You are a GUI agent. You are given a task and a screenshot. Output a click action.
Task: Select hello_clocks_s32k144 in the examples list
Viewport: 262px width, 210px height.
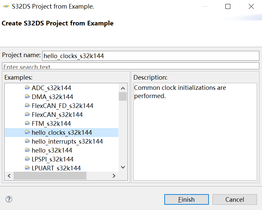62,132
